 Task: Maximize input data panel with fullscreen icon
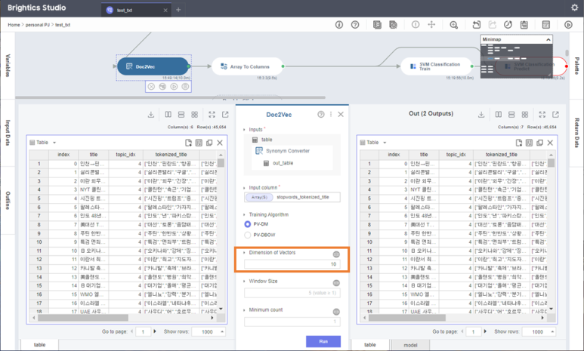pos(212,115)
